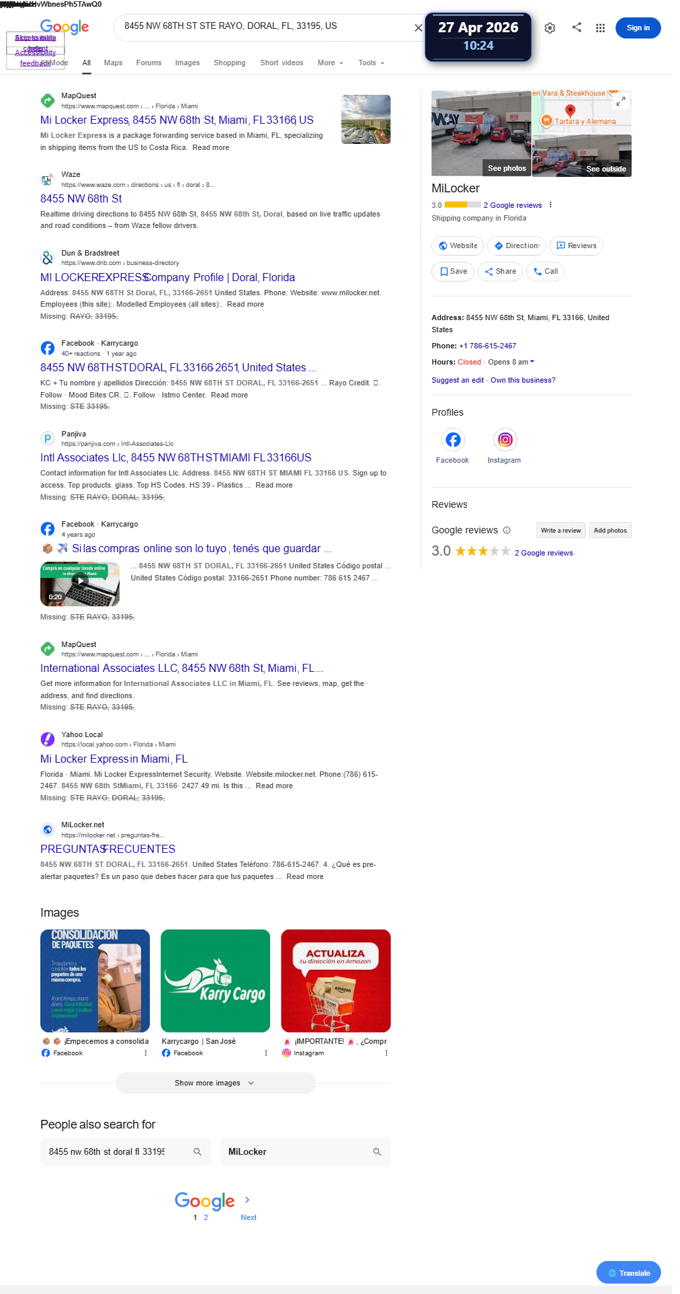
Task: Switch to the Images tab
Action: 187,63
